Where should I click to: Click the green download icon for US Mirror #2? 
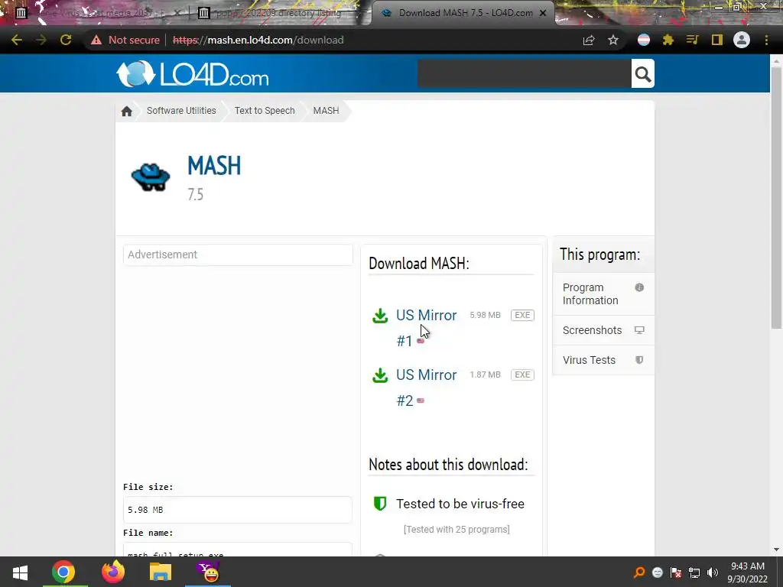coord(380,375)
